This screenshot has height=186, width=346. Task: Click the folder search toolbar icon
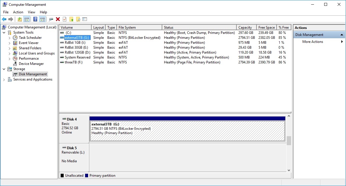click(x=78, y=19)
